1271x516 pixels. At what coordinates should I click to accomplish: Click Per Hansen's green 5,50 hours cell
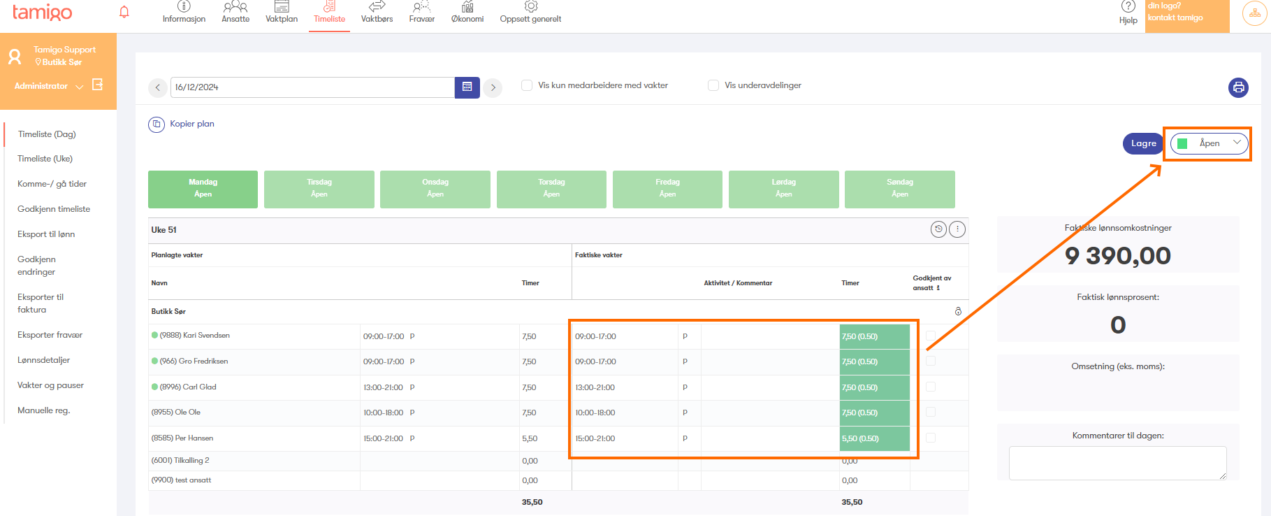pyautogui.click(x=875, y=438)
